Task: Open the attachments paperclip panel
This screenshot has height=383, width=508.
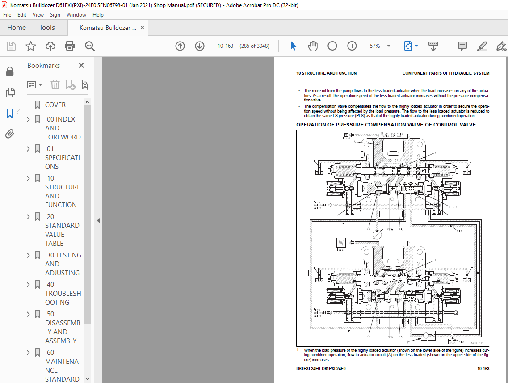Action: click(x=10, y=134)
